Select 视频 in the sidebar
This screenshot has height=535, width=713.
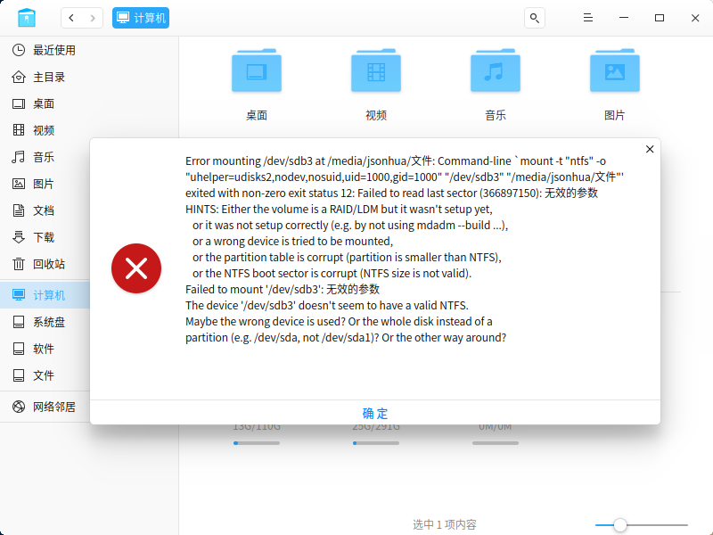(x=44, y=130)
